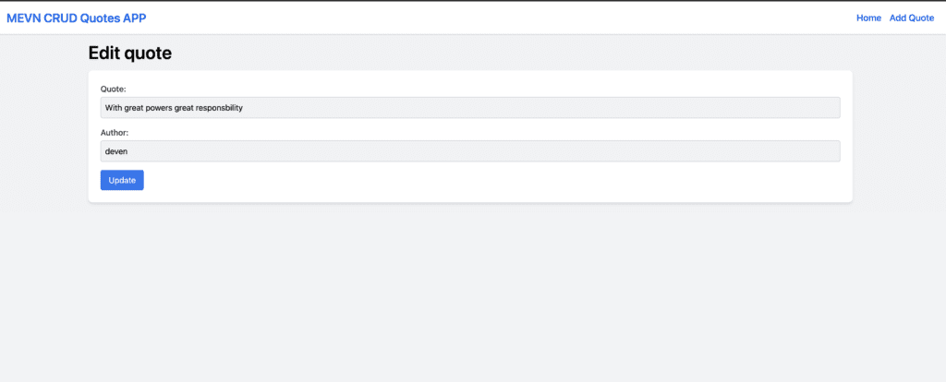Click the blue Update button
946x382 pixels.
[x=122, y=180]
